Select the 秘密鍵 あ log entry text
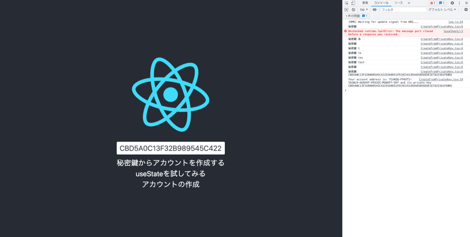Screen dimensions: 470x237 click(x=354, y=39)
